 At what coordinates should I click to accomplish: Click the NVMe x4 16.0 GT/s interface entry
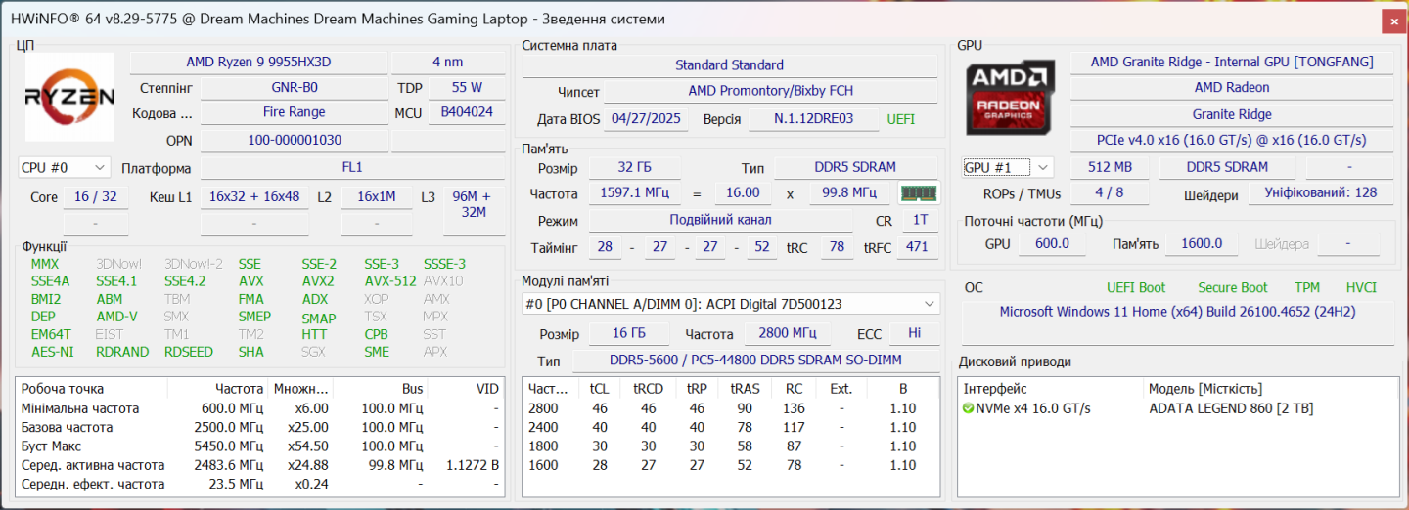[x=1034, y=408]
